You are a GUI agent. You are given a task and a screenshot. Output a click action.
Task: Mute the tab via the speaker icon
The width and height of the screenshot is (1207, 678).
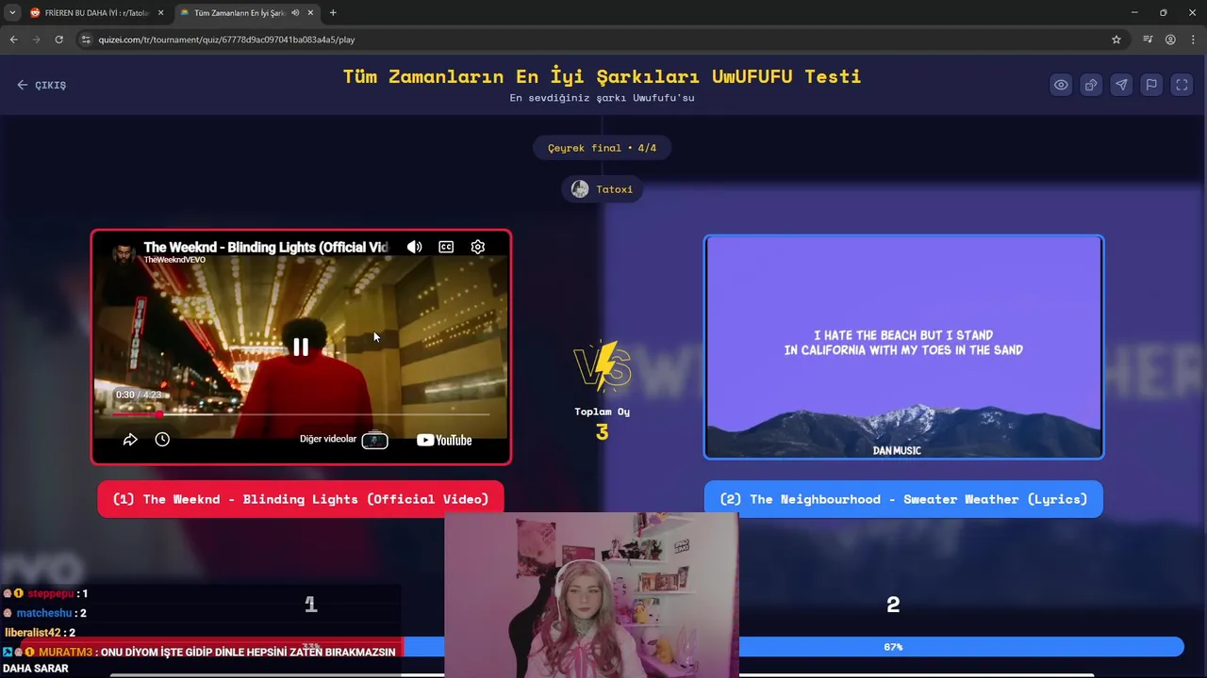[x=295, y=13]
